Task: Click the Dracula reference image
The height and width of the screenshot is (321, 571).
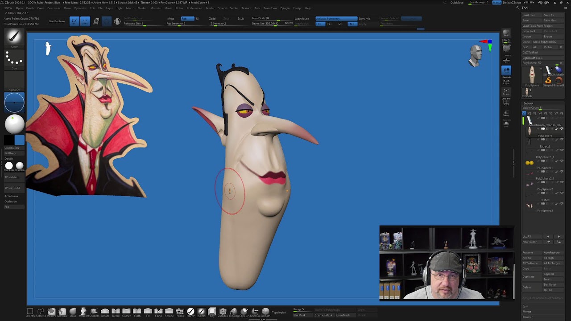Action: (89, 117)
